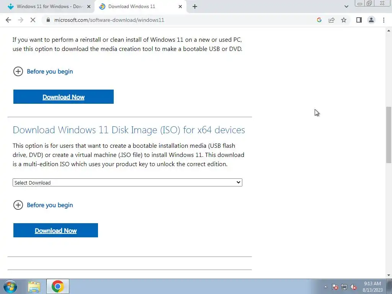
Task: Click the forward navigation arrow
Action: [x=21, y=20]
